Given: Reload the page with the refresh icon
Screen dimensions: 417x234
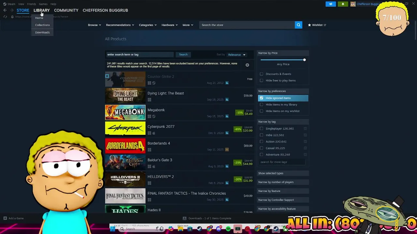Looking at the screenshot, I should [x=5, y=17].
